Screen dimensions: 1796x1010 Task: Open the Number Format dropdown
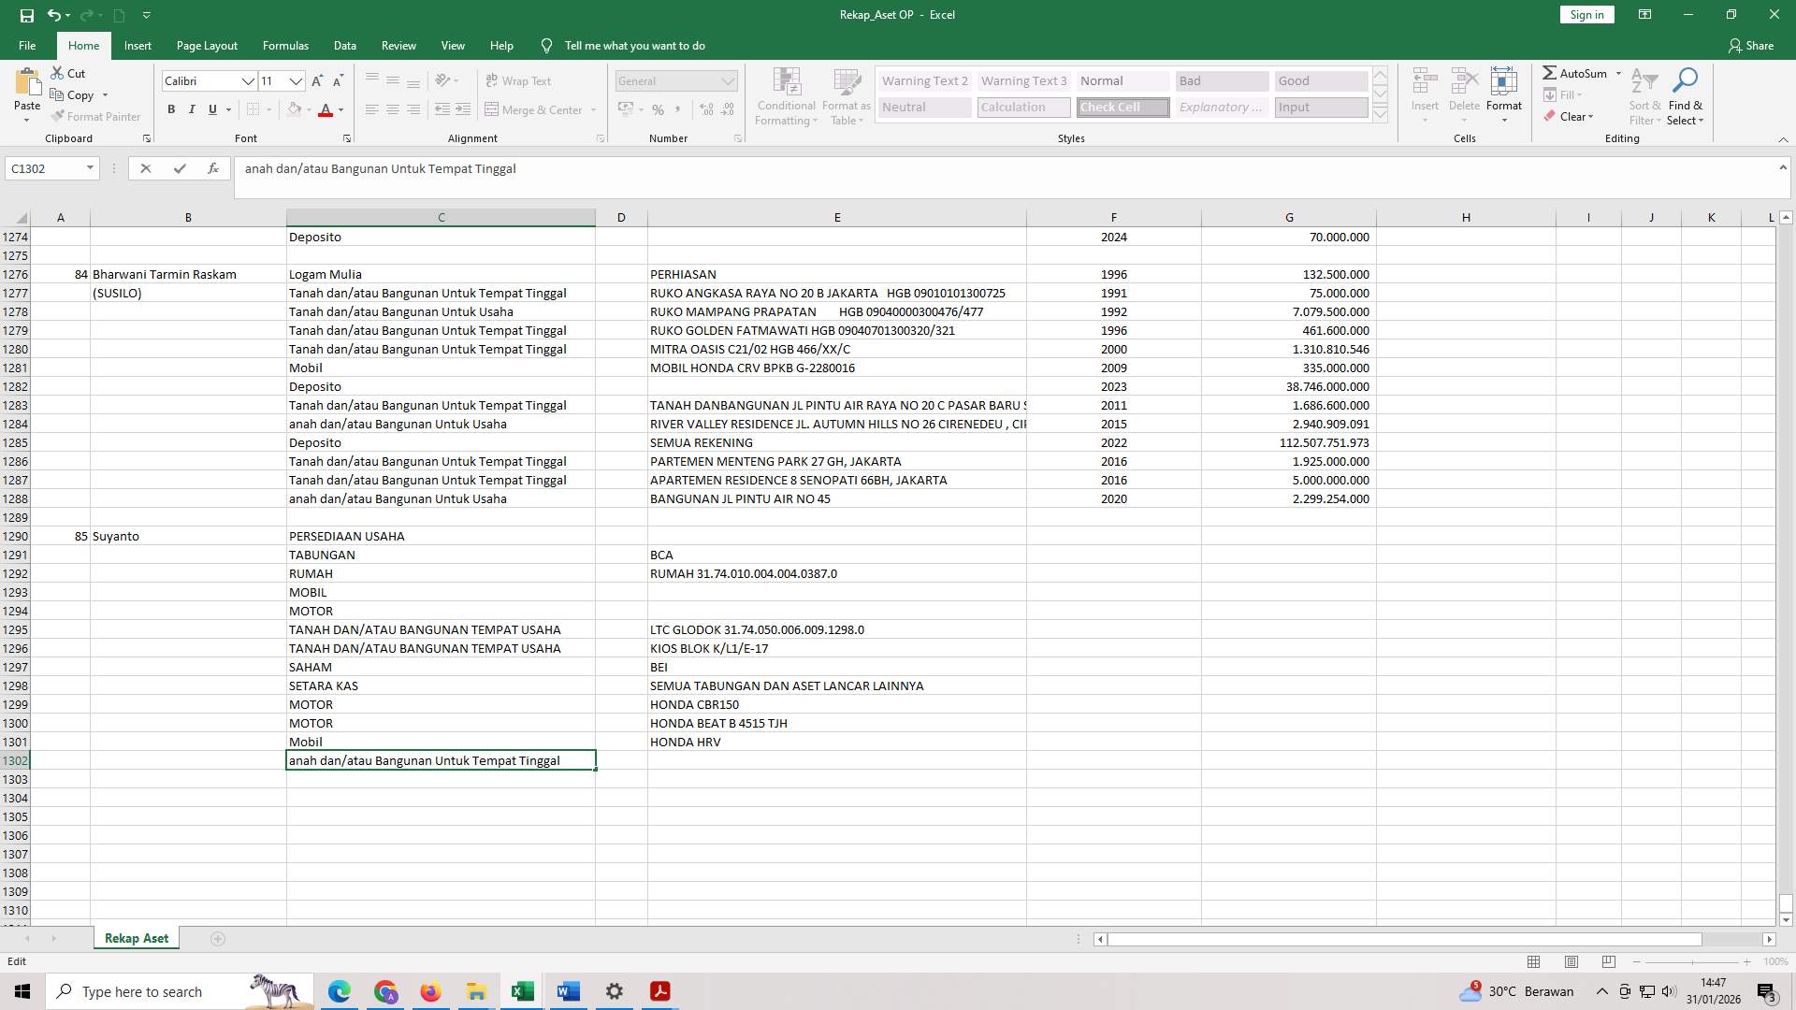[729, 80]
